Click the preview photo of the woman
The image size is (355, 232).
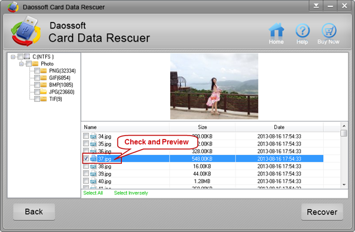tap(214, 86)
